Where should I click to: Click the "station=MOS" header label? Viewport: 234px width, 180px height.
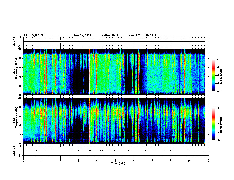coord(110,35)
